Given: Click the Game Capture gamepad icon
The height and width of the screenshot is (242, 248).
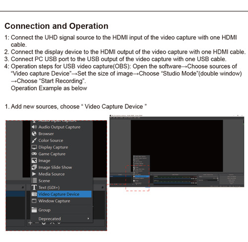Looking at the screenshot, I should click(x=34, y=154).
